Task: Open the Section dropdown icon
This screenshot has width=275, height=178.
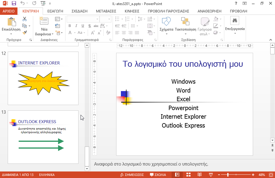Action: coord(59,33)
